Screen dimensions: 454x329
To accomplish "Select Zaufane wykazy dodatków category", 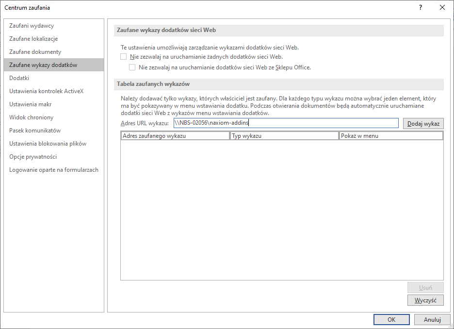I will coord(43,65).
